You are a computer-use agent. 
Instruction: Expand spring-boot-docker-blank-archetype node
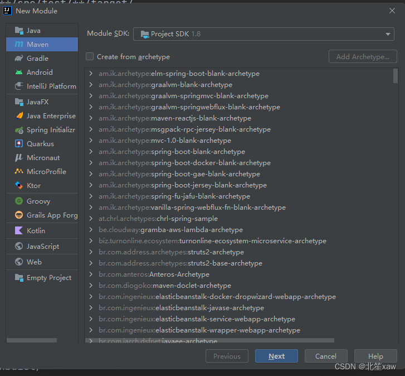click(x=91, y=163)
